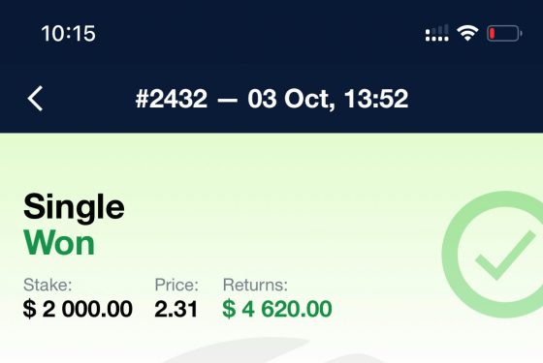This screenshot has width=543, height=363.
Task: Tap the Price: label
Action: tap(176, 285)
